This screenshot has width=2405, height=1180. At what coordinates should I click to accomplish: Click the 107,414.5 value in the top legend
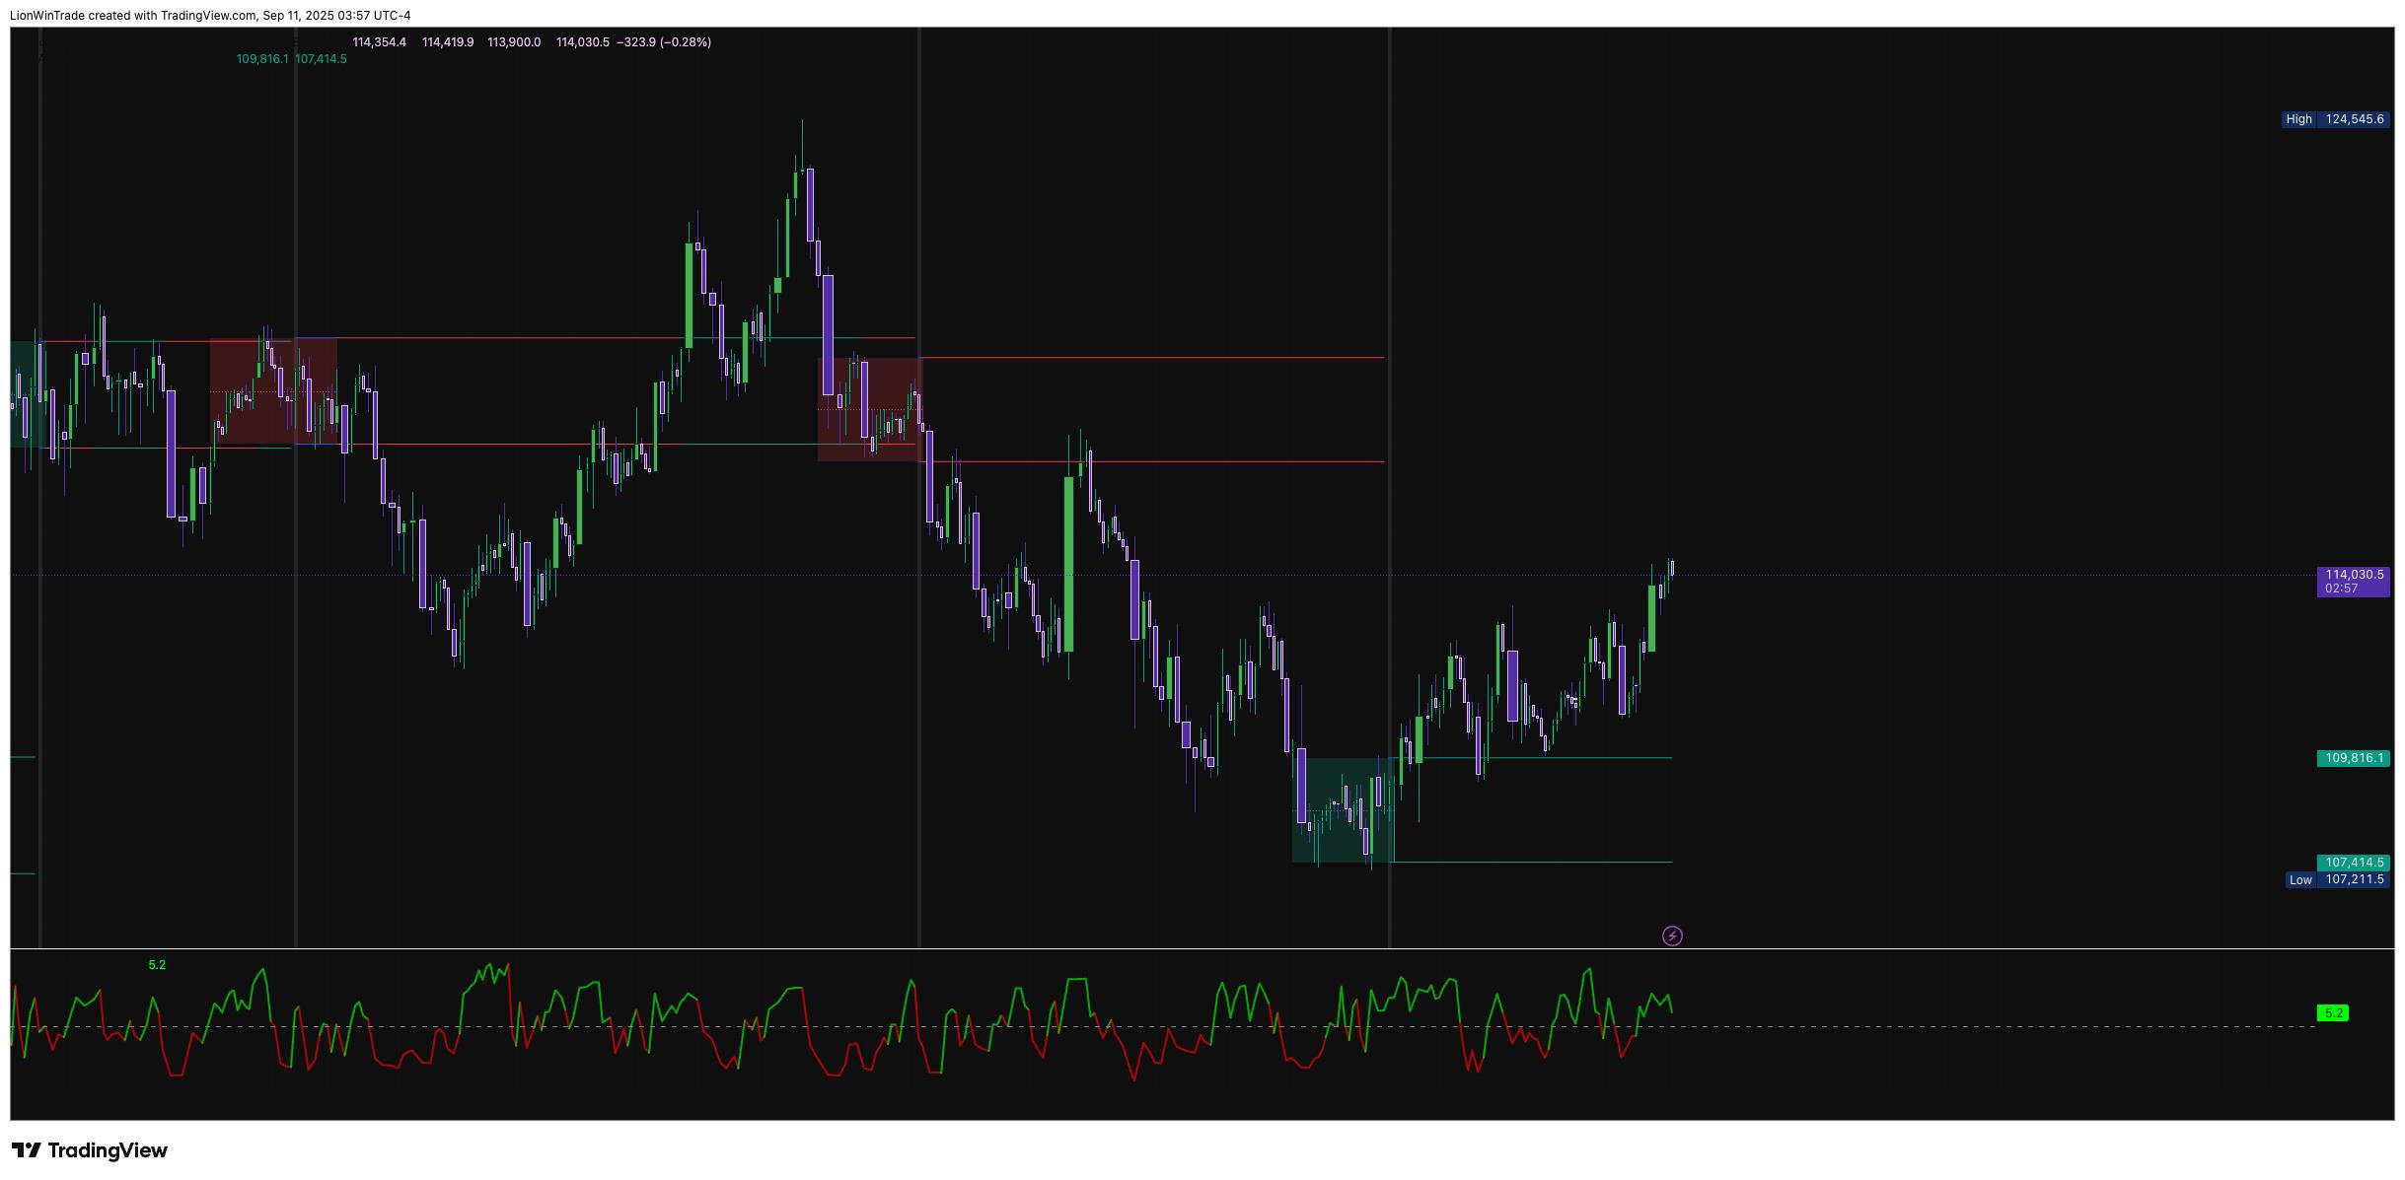click(322, 59)
